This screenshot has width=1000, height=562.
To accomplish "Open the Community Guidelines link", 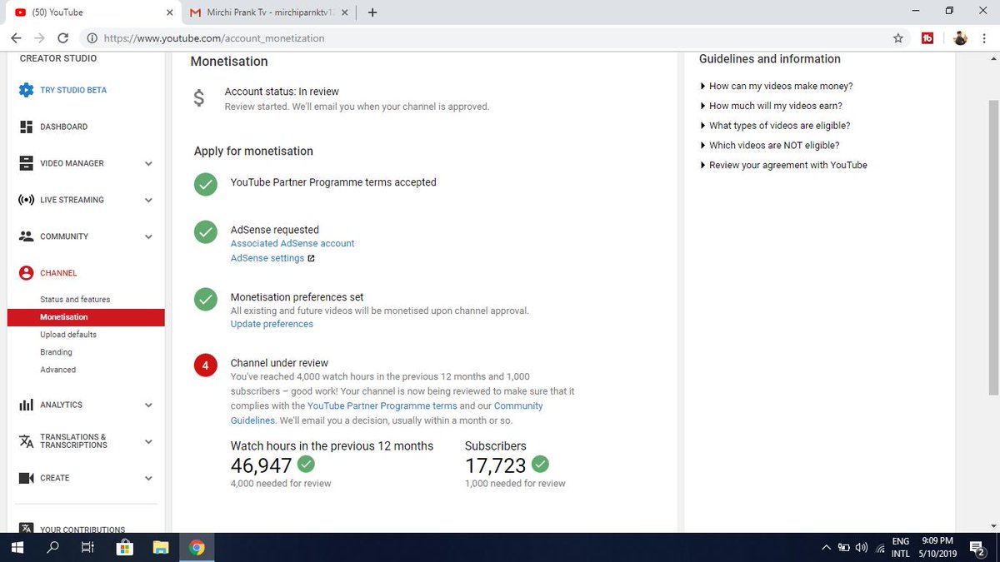I will pyautogui.click(x=387, y=413).
